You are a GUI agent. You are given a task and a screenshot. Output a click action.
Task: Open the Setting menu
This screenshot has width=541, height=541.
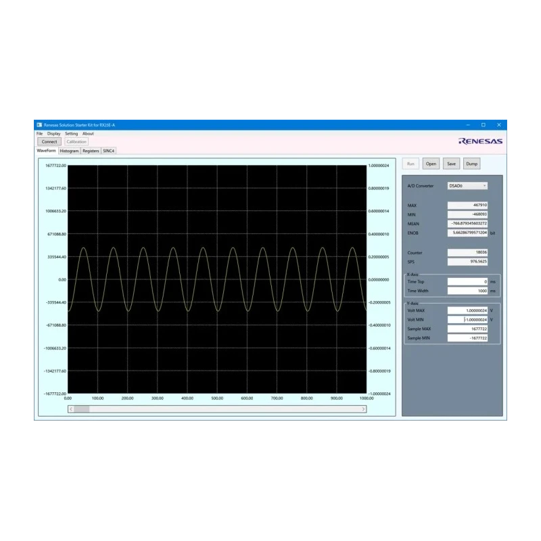coord(72,133)
